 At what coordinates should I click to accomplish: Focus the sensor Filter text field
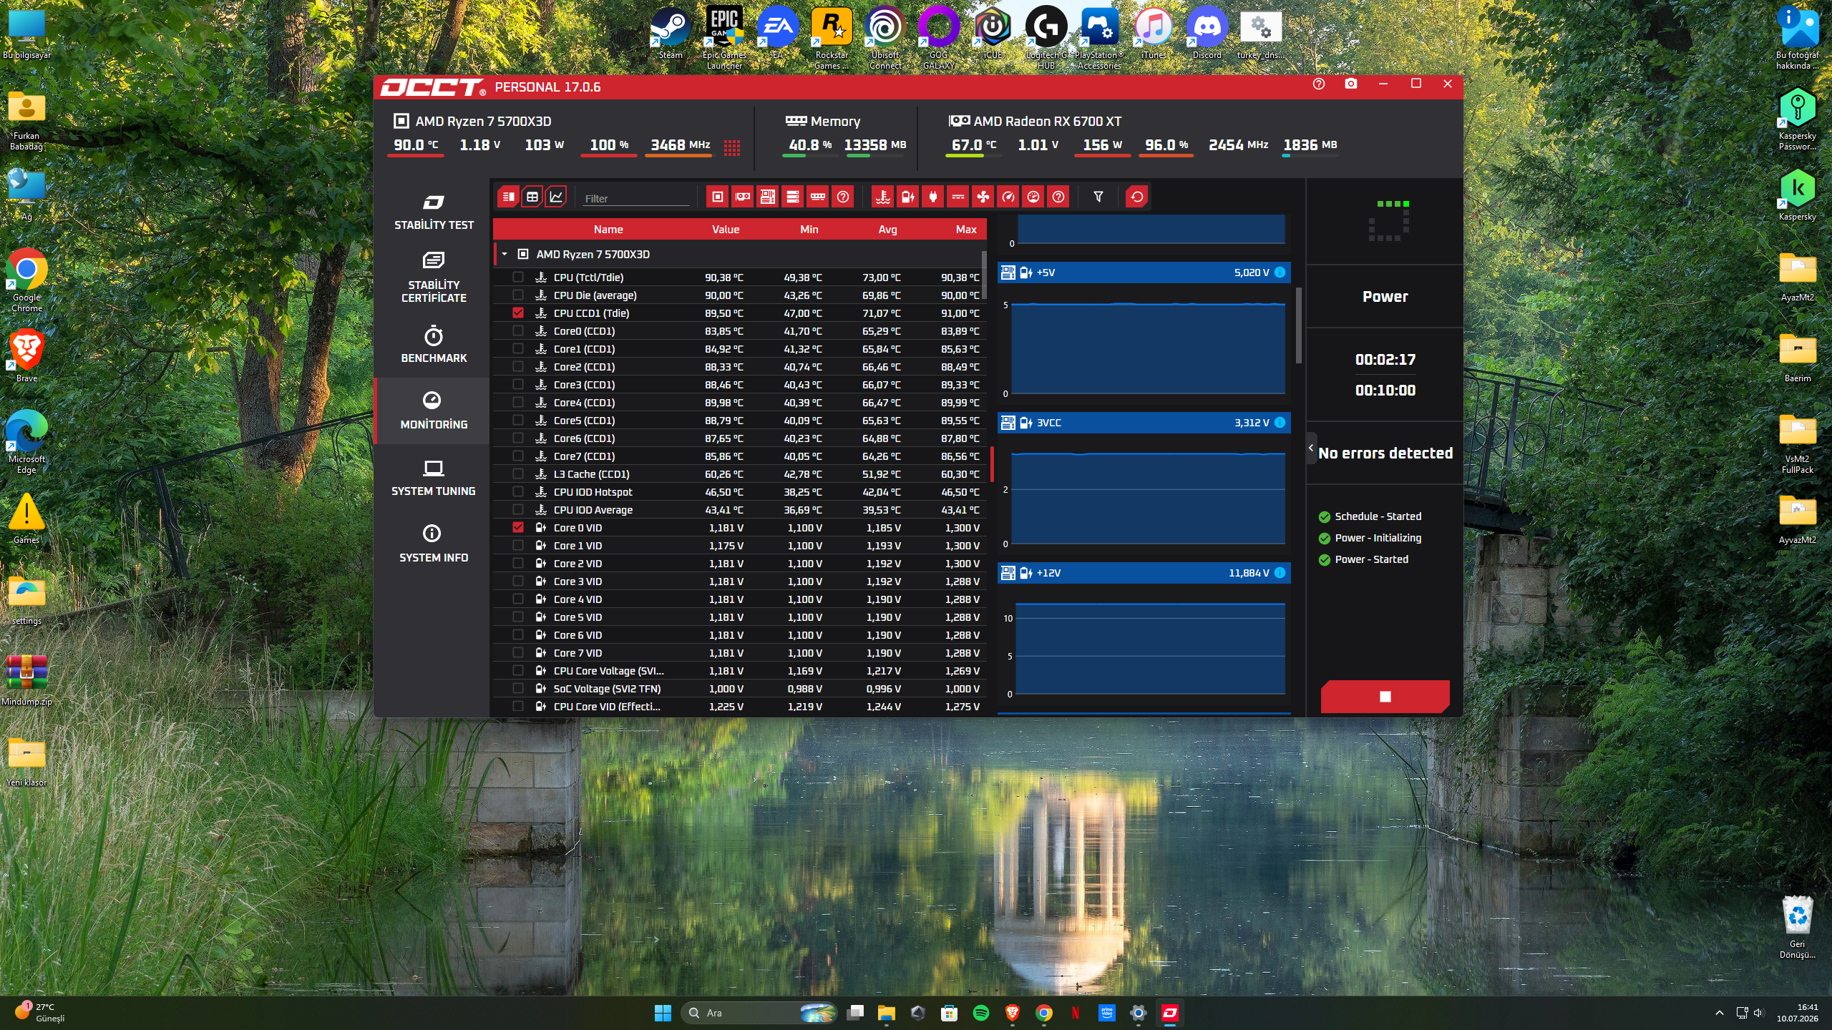(x=635, y=198)
